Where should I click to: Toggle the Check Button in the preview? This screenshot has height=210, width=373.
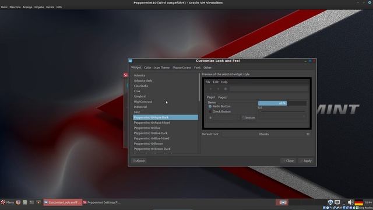point(219,111)
